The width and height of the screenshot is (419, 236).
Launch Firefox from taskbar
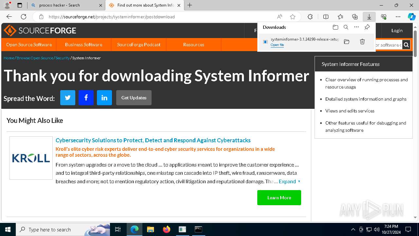pos(167,229)
